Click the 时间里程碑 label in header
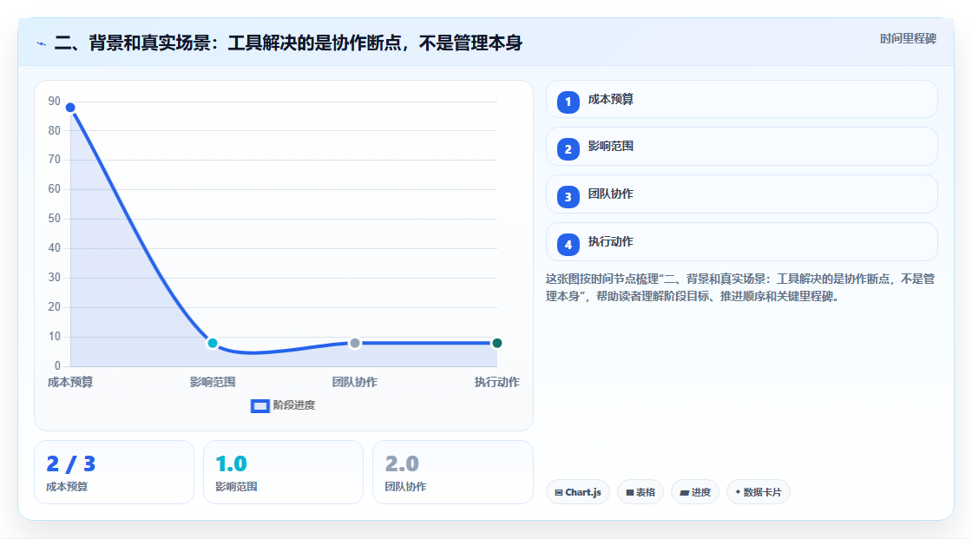 click(x=908, y=39)
